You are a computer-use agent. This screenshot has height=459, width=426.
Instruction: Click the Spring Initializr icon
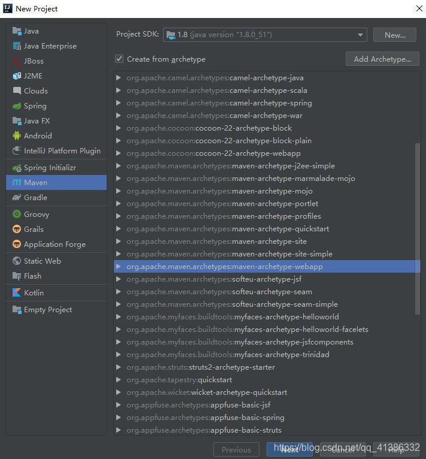pyautogui.click(x=17, y=168)
